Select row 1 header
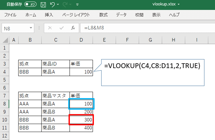This screenshot has height=140, width=215. point(4,48)
